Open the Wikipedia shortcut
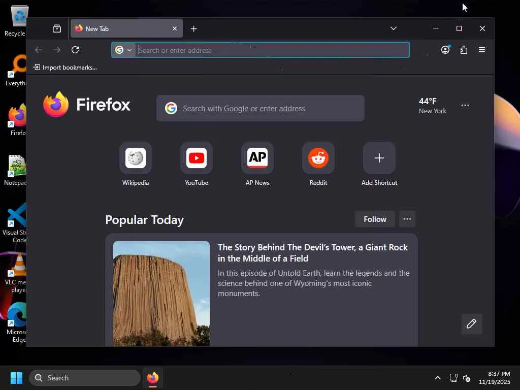Screen dimensions: 520x390 pos(135,164)
